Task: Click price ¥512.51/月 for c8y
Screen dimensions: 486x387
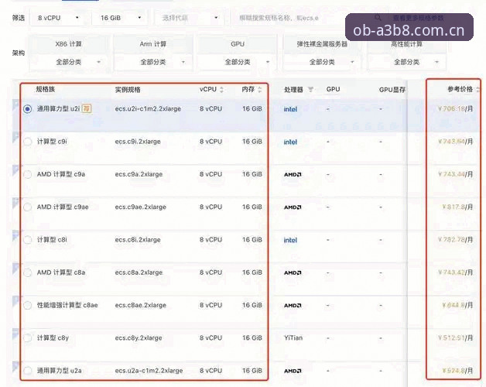Action: 456,337
